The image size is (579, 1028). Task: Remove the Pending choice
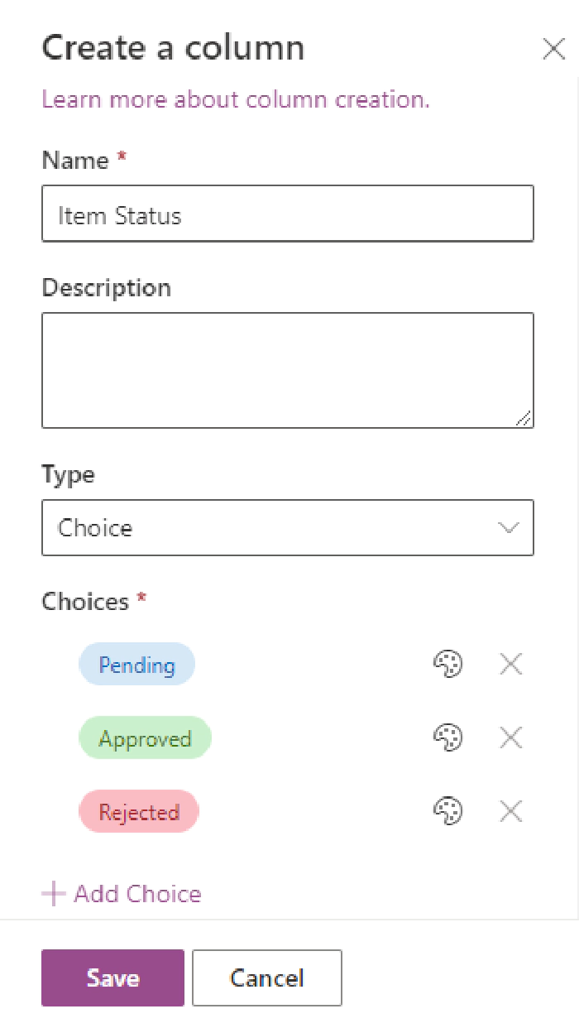[511, 664]
